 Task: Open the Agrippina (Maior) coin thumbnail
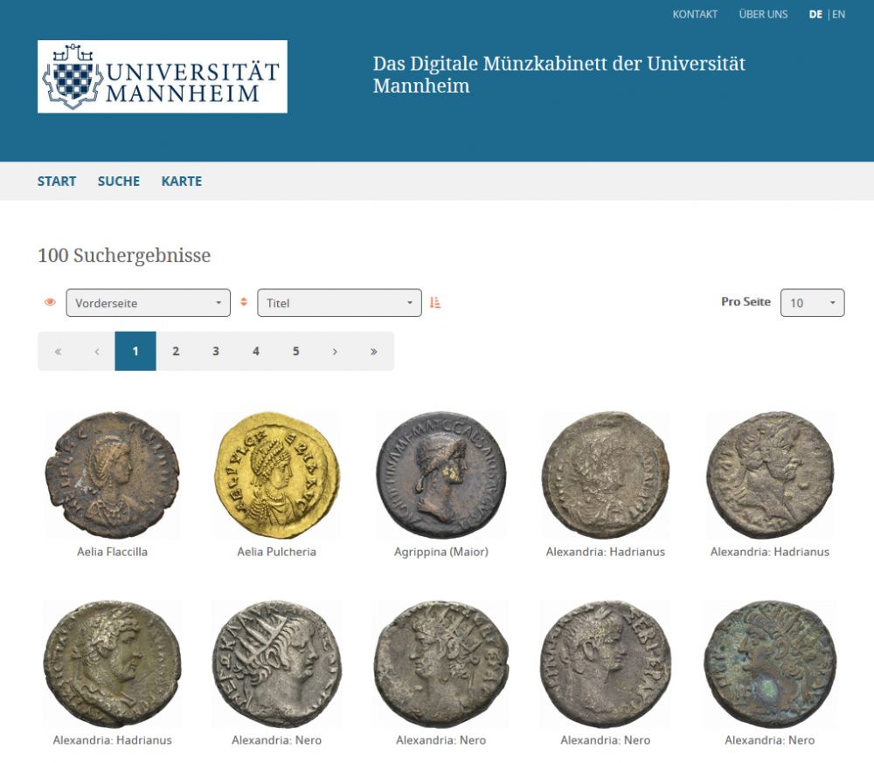click(440, 476)
